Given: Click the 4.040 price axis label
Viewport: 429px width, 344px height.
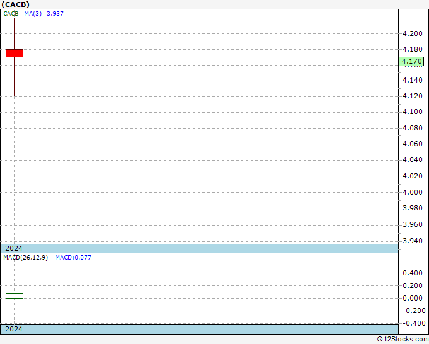Looking at the screenshot, I should click(413, 159).
